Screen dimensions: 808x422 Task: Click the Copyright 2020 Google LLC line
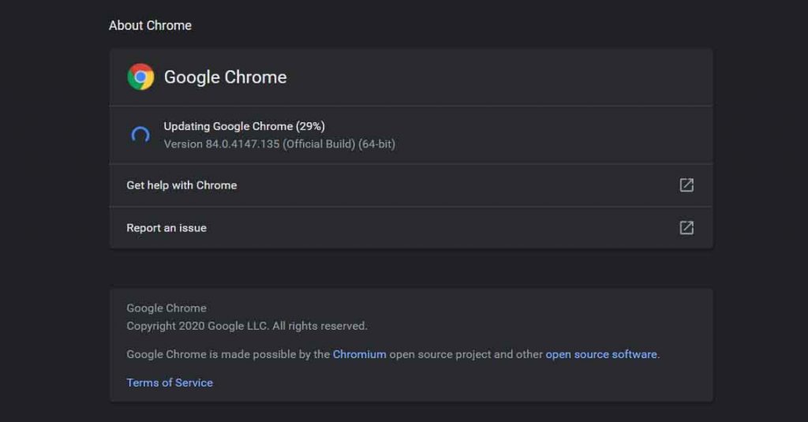click(247, 326)
